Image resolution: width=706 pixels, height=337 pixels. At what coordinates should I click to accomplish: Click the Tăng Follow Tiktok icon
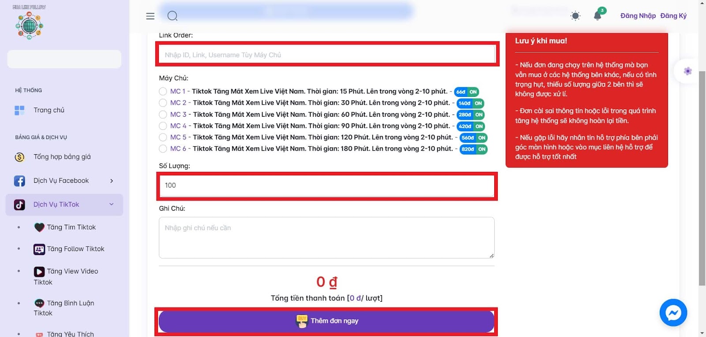(39, 249)
